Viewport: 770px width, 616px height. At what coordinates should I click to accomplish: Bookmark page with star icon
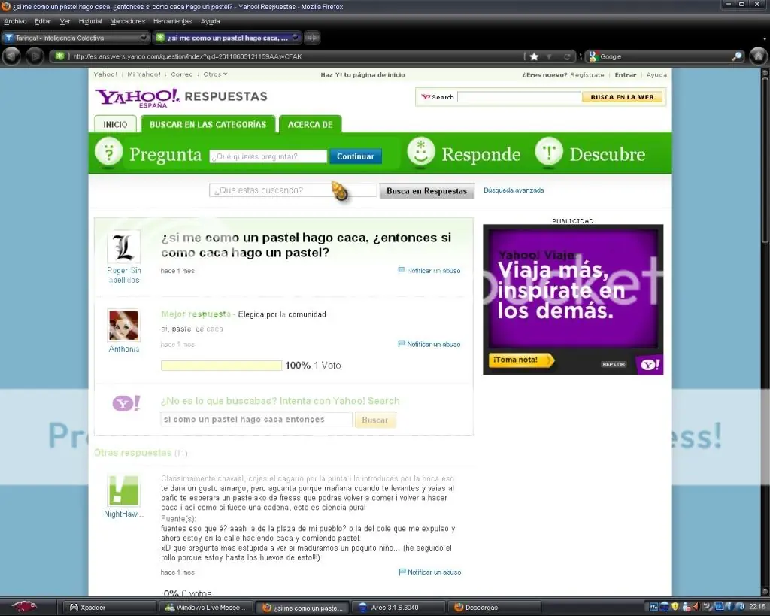pos(534,56)
